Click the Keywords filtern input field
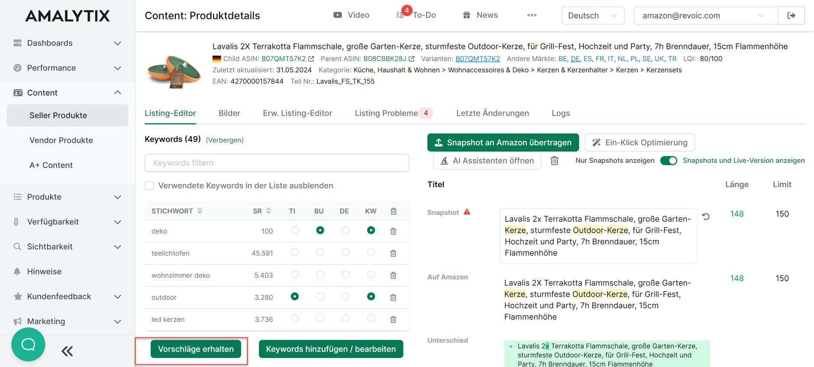The image size is (814, 367). [x=277, y=163]
